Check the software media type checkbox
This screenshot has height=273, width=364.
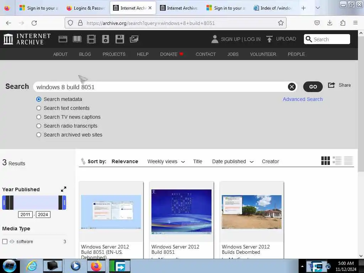point(5,241)
